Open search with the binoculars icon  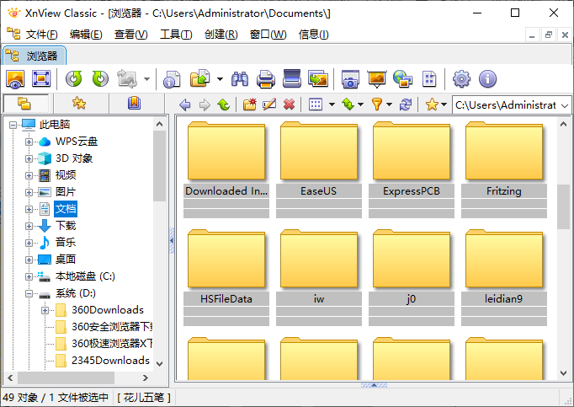[240, 79]
